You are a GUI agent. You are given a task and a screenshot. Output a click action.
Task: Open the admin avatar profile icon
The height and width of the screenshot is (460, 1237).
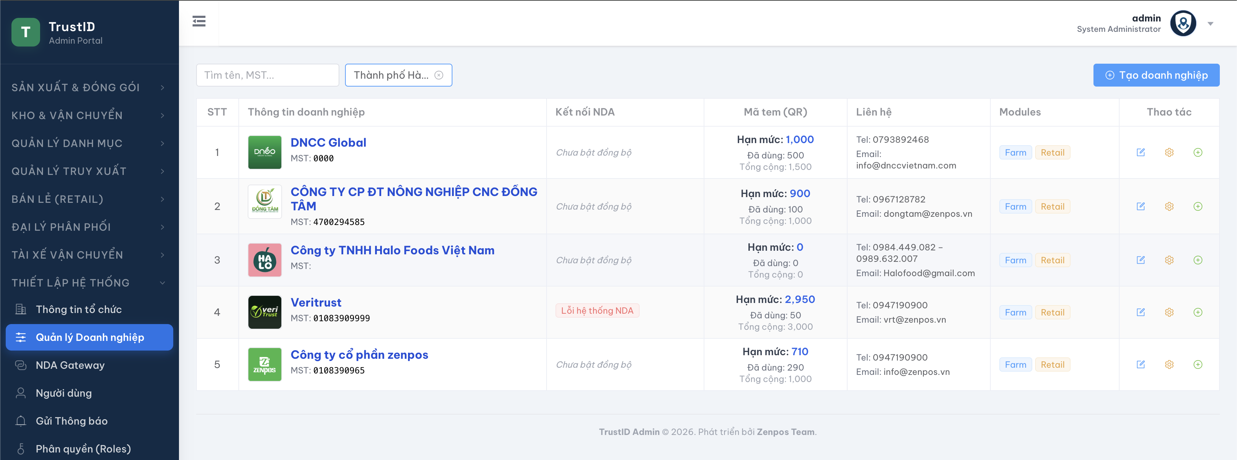1183,23
